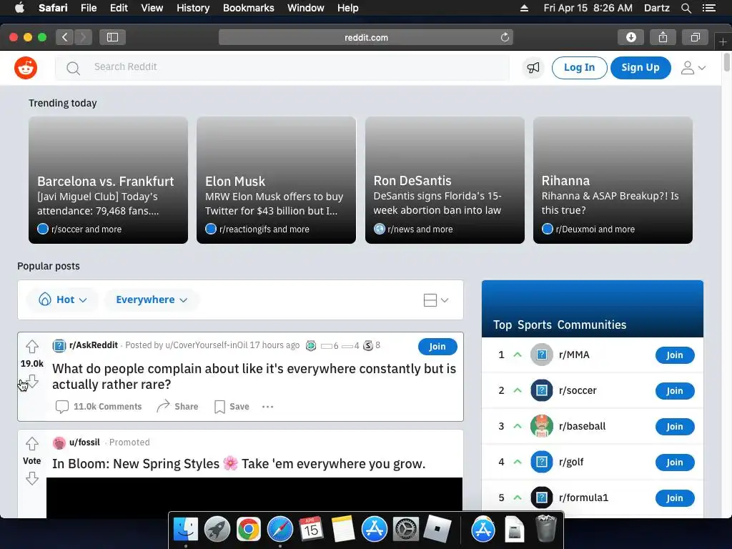732x549 pixels.
Task: Open the History menu
Action: click(193, 8)
